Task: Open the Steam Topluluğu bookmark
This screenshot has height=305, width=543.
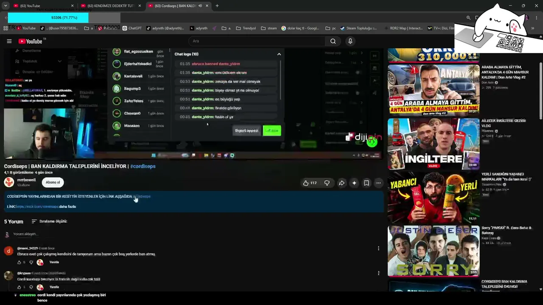Action: coord(358,28)
